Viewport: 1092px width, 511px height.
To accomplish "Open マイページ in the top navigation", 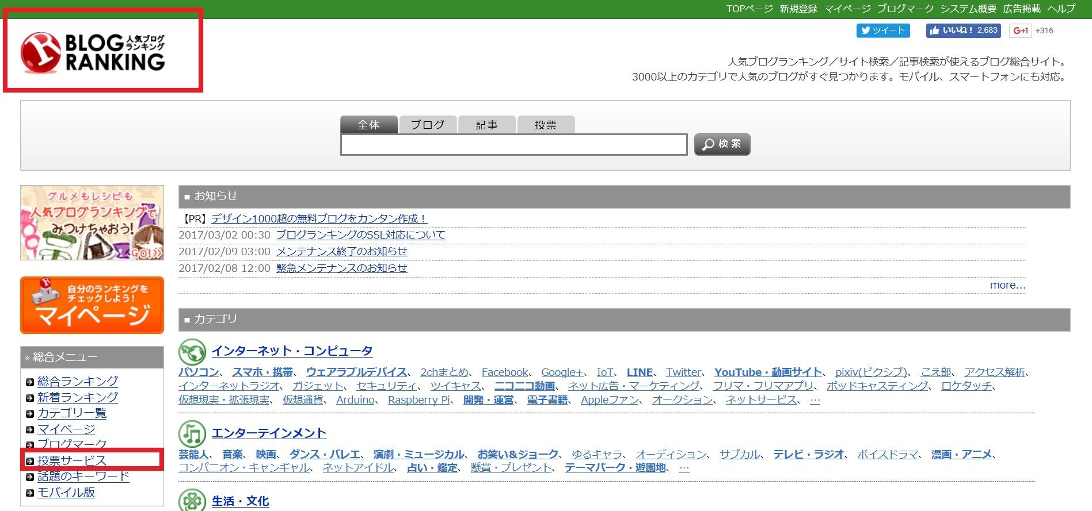I will 847,9.
